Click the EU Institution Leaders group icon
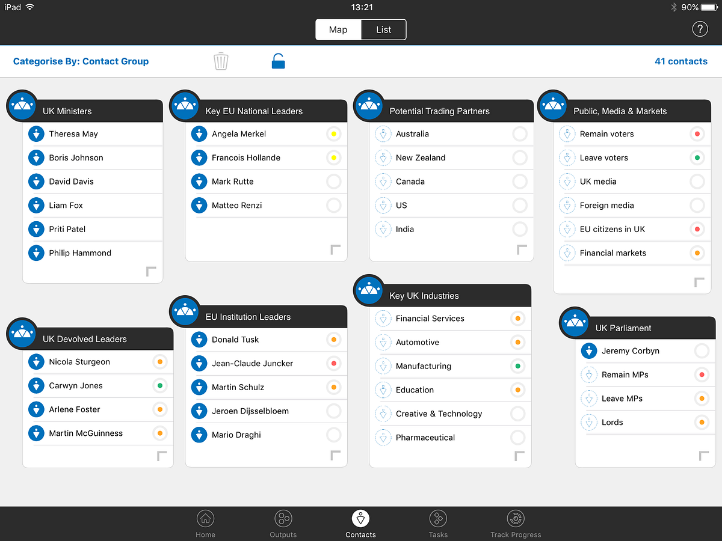Screen dimensions: 722x541 [185, 311]
